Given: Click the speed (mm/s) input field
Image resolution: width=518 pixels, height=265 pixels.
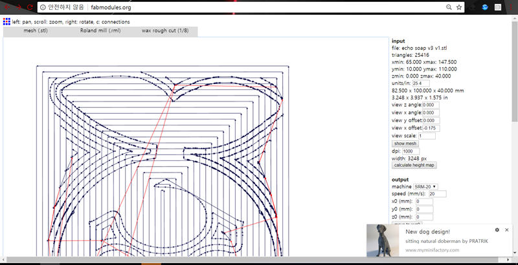Looking at the screenshot, I should 438,194.
